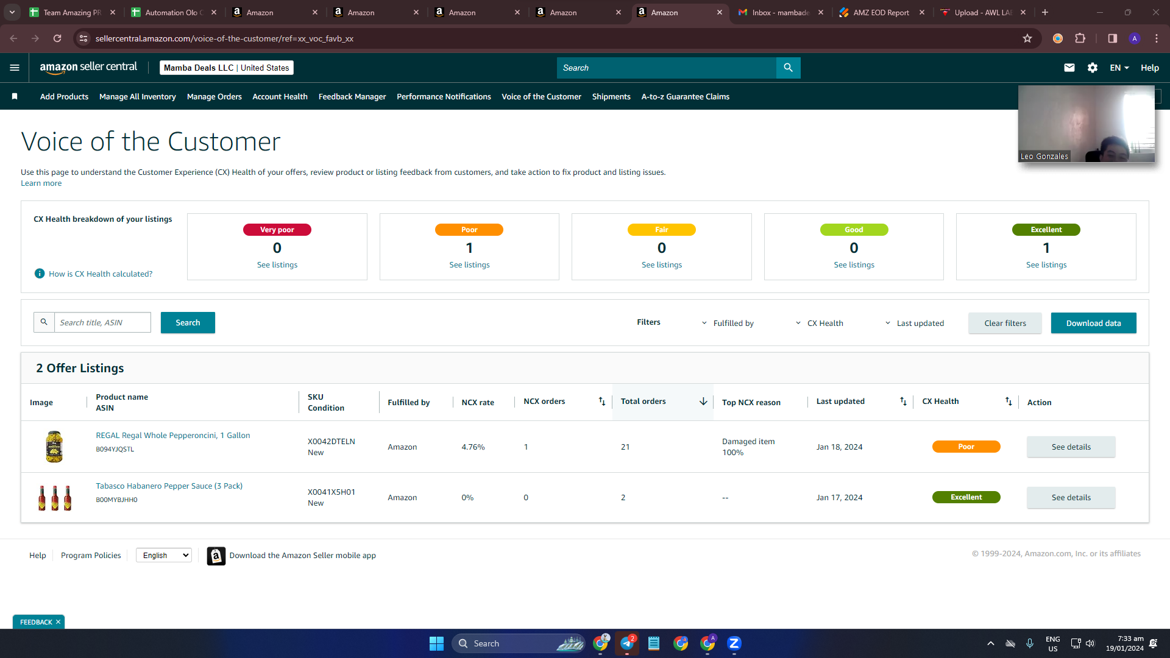Viewport: 1170px width, 658px height.
Task: Click the info icon beside CX Health calculated
Action: [x=40, y=274]
